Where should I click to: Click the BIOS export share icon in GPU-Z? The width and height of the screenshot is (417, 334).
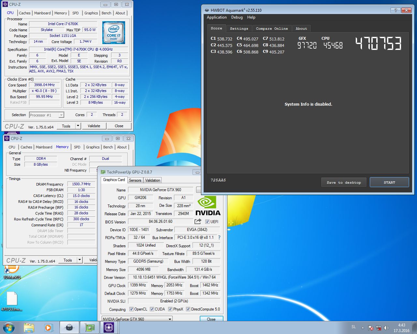[x=198, y=221]
